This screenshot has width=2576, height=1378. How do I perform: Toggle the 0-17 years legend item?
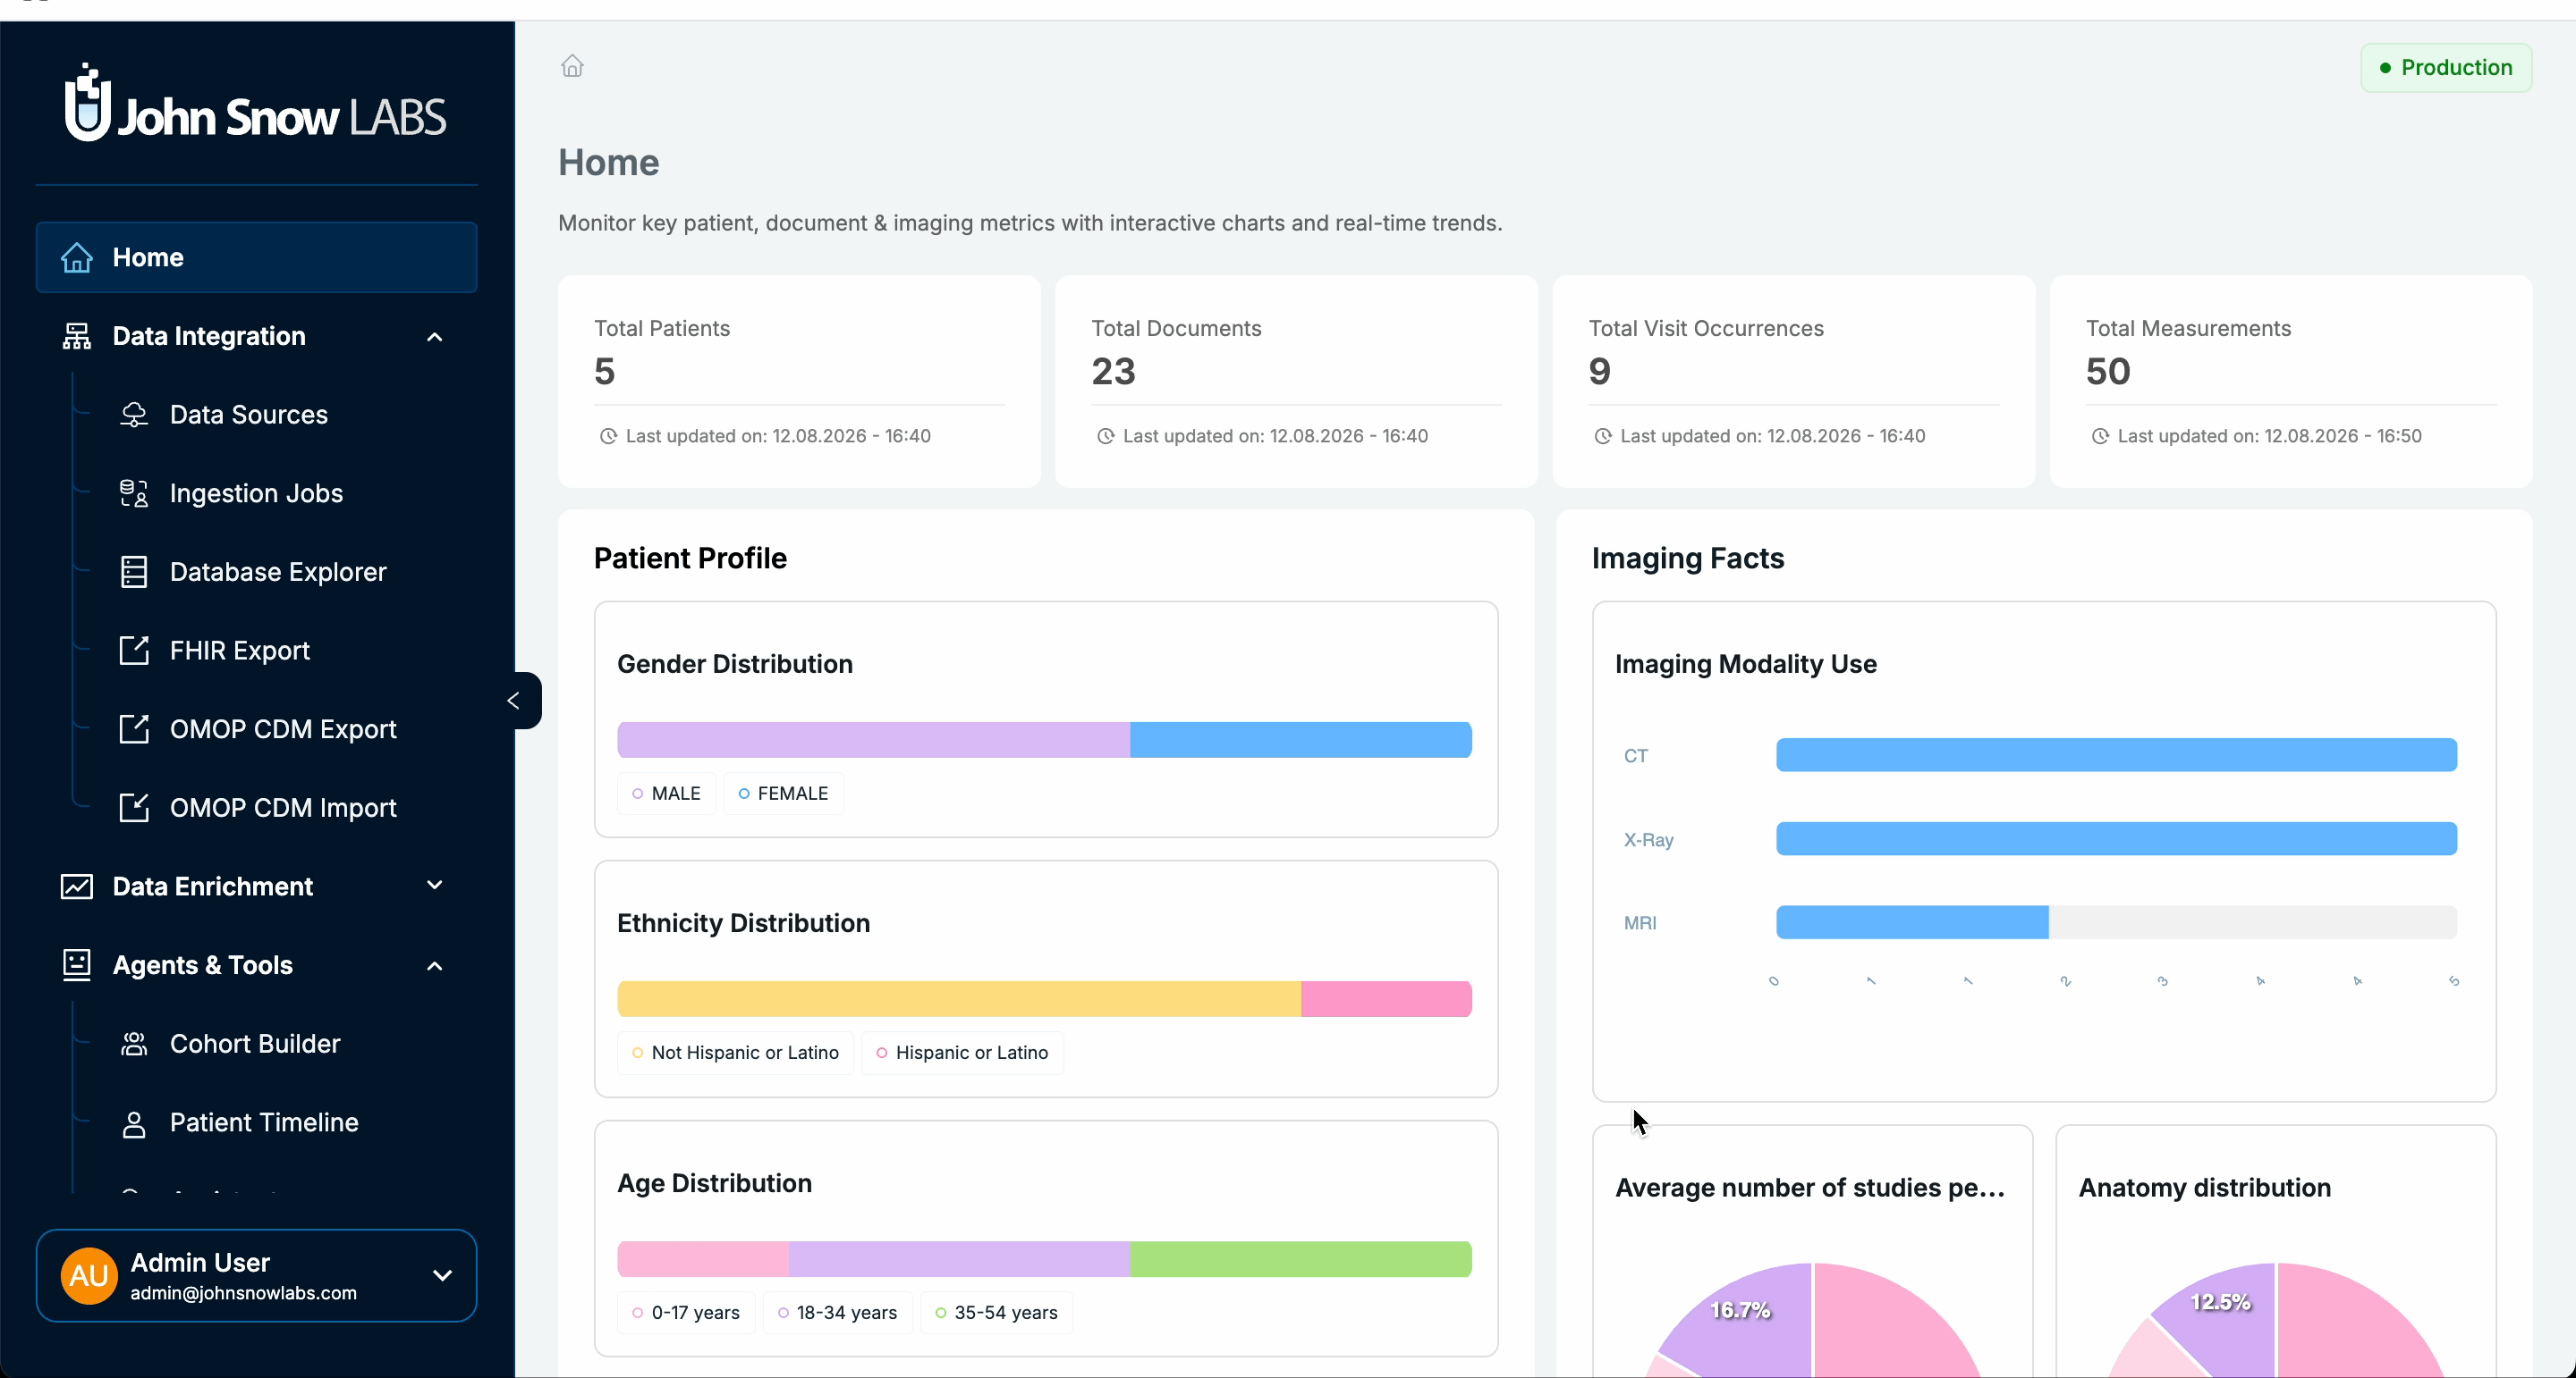(686, 1313)
